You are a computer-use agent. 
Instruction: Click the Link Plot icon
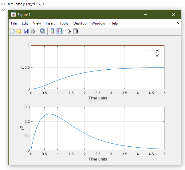tap(43, 31)
